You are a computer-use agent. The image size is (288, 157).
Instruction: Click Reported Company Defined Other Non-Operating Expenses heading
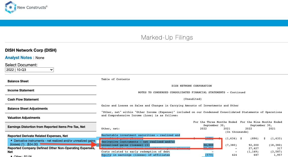51,150
